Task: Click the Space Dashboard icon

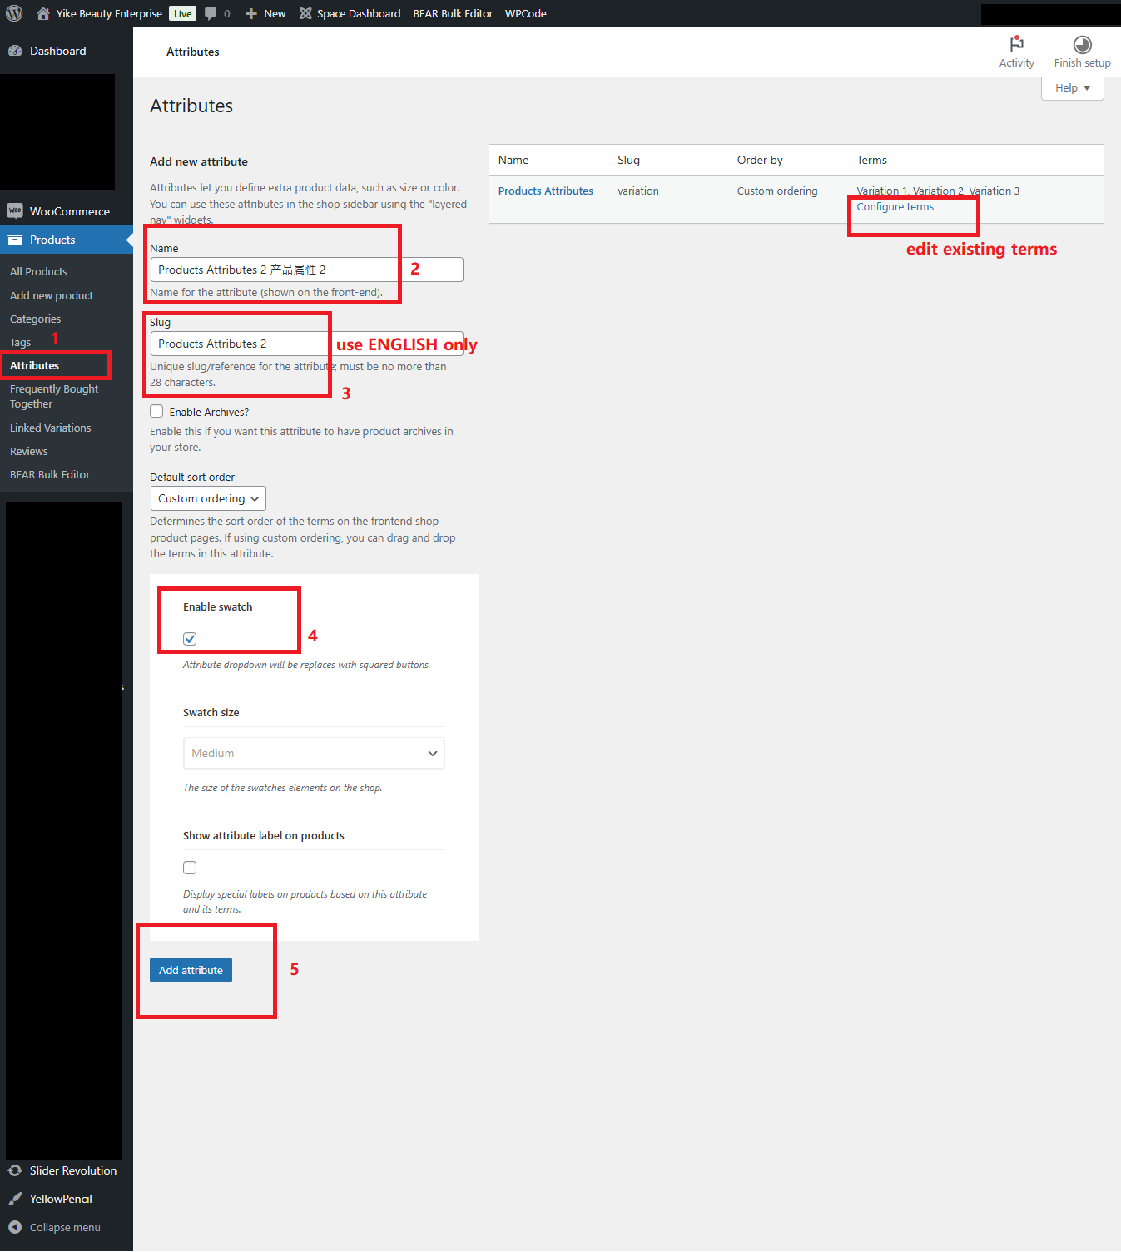Action: 305,13
